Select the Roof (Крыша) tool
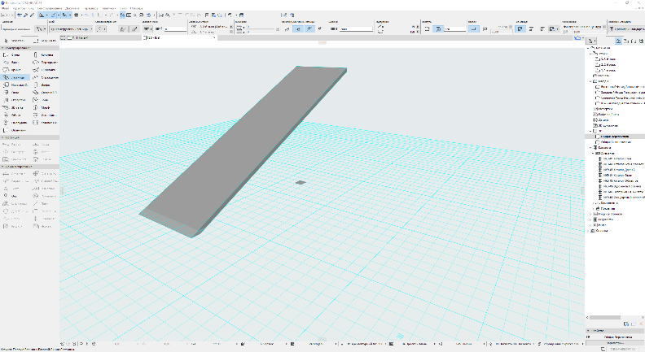 click(x=15, y=70)
